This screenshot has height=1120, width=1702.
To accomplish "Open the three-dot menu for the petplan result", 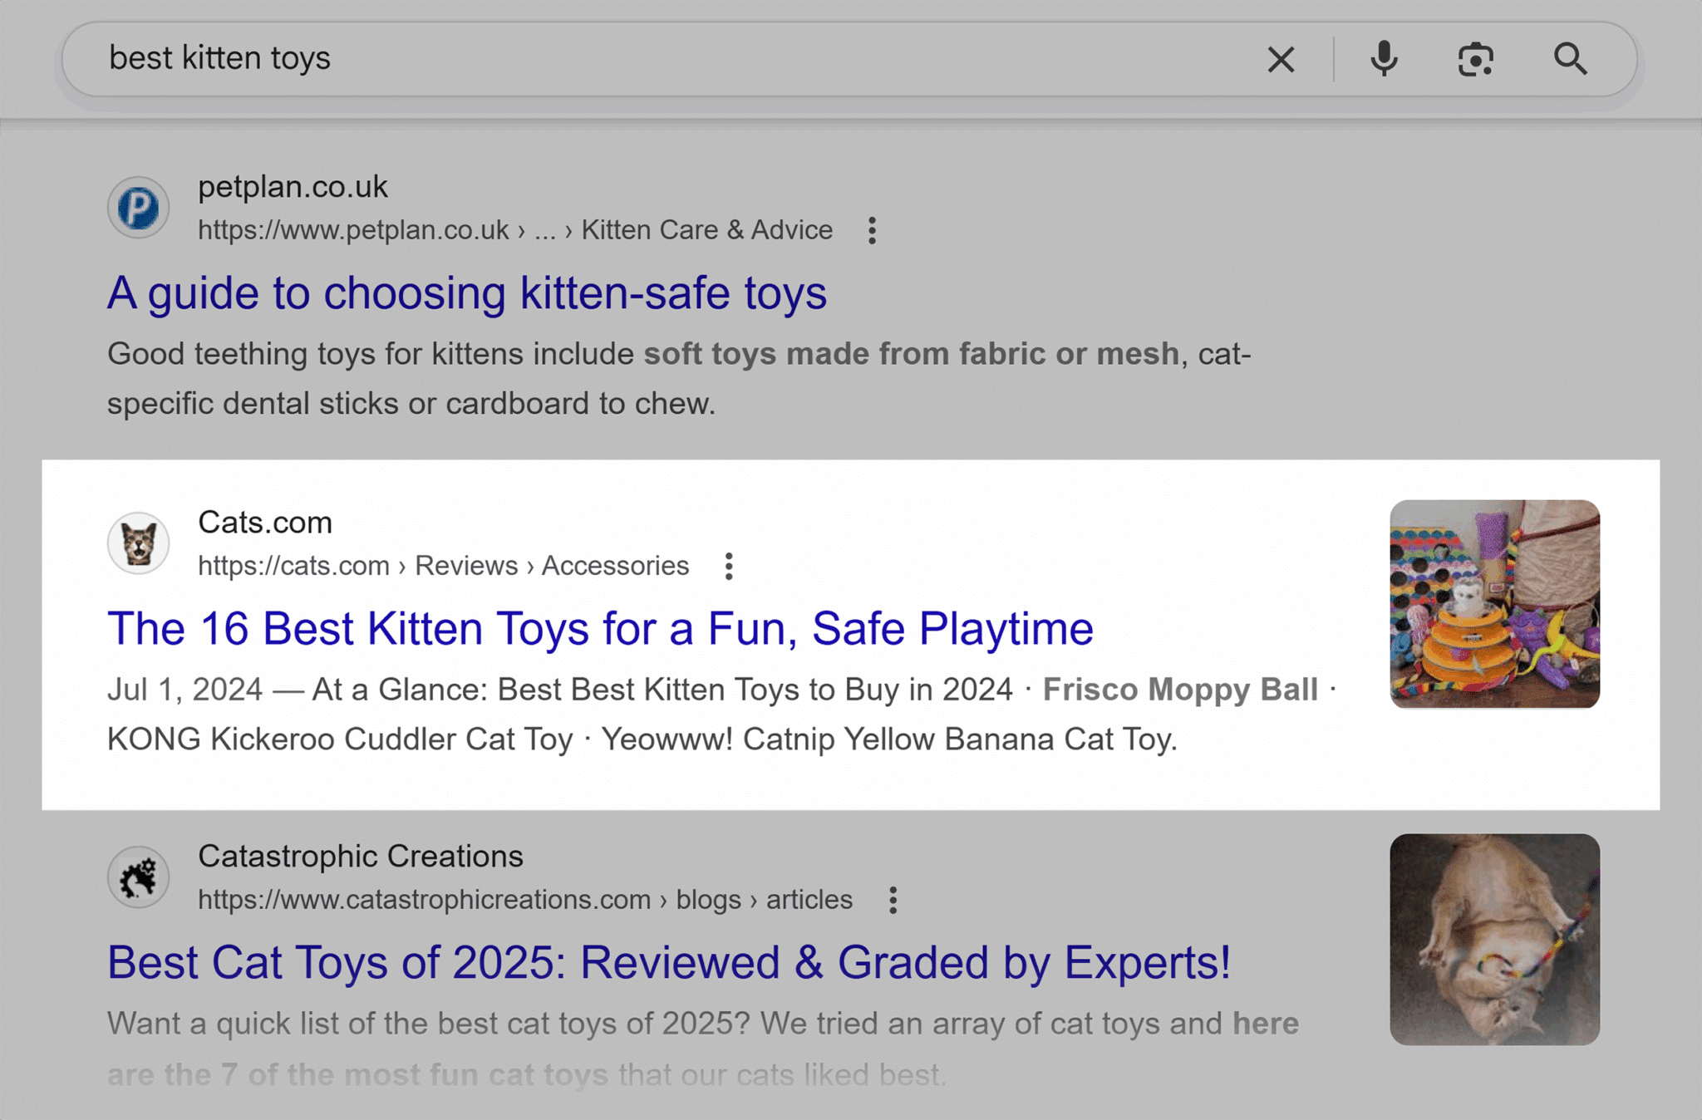I will (x=872, y=230).
